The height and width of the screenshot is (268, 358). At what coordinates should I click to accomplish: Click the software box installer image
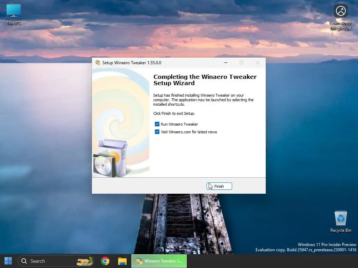110,158
